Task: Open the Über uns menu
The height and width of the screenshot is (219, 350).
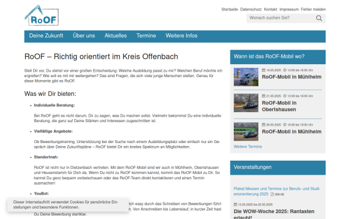Action: tap(84, 36)
